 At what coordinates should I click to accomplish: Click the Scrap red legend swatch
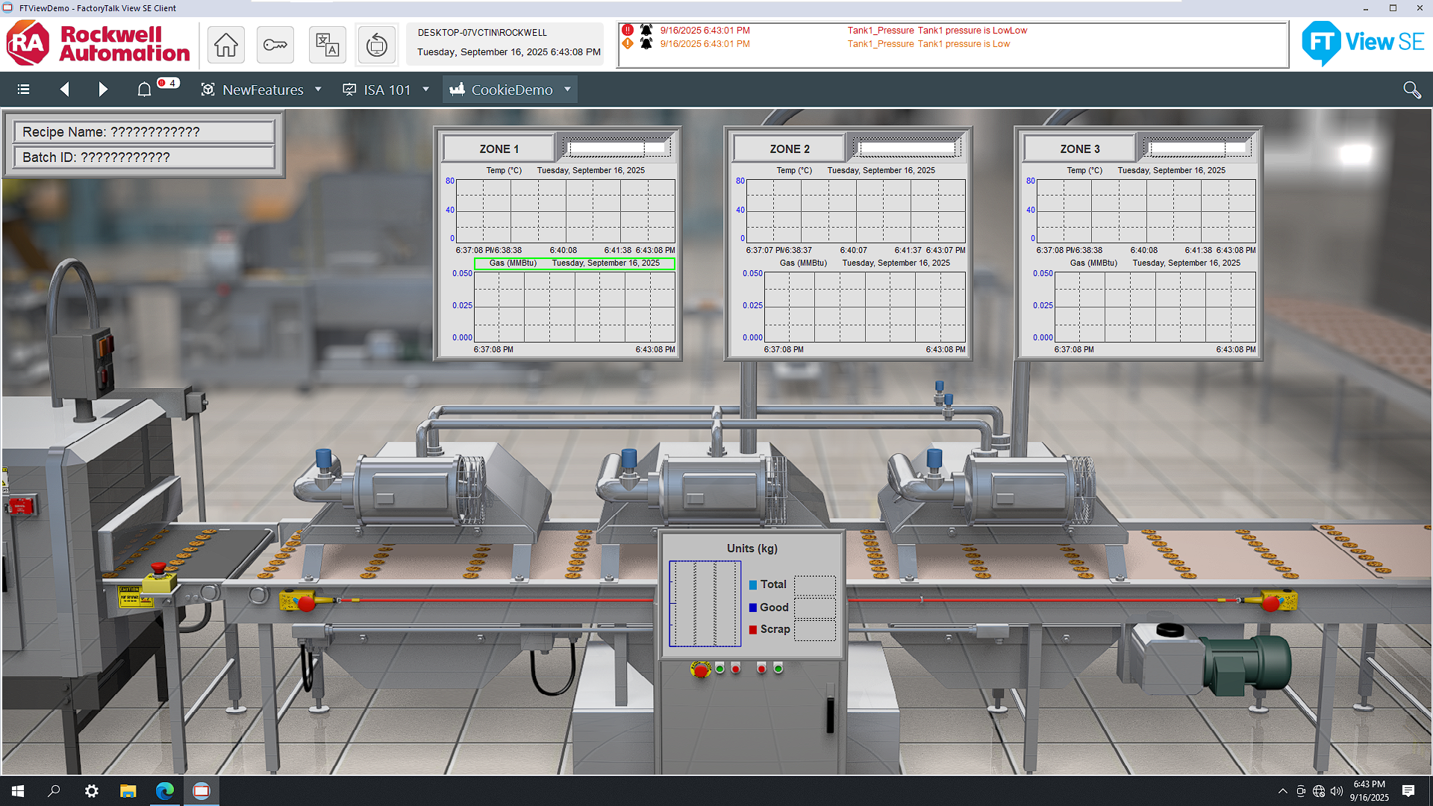[x=753, y=630]
